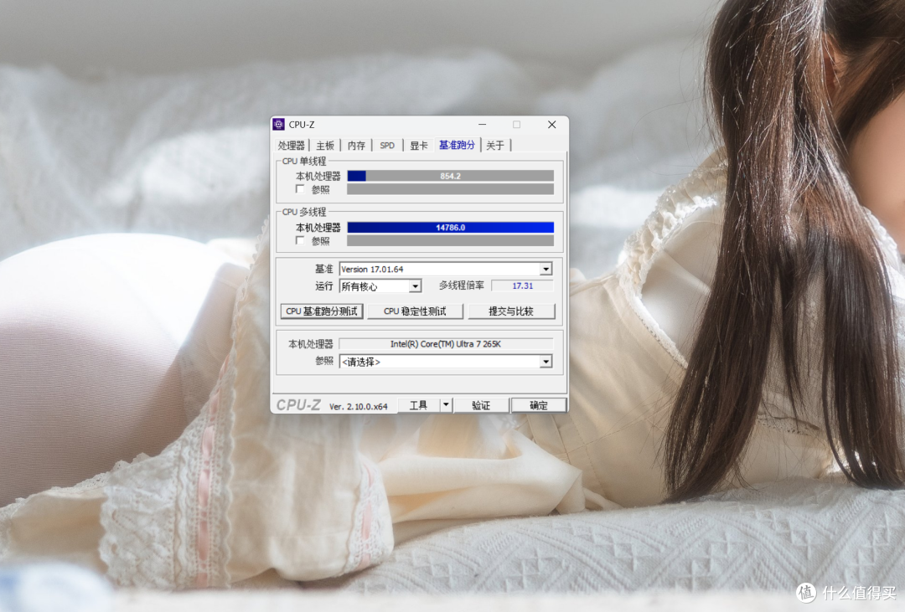Open the 参照 <请选择> processor dropdown
905x612 pixels.
(446, 362)
